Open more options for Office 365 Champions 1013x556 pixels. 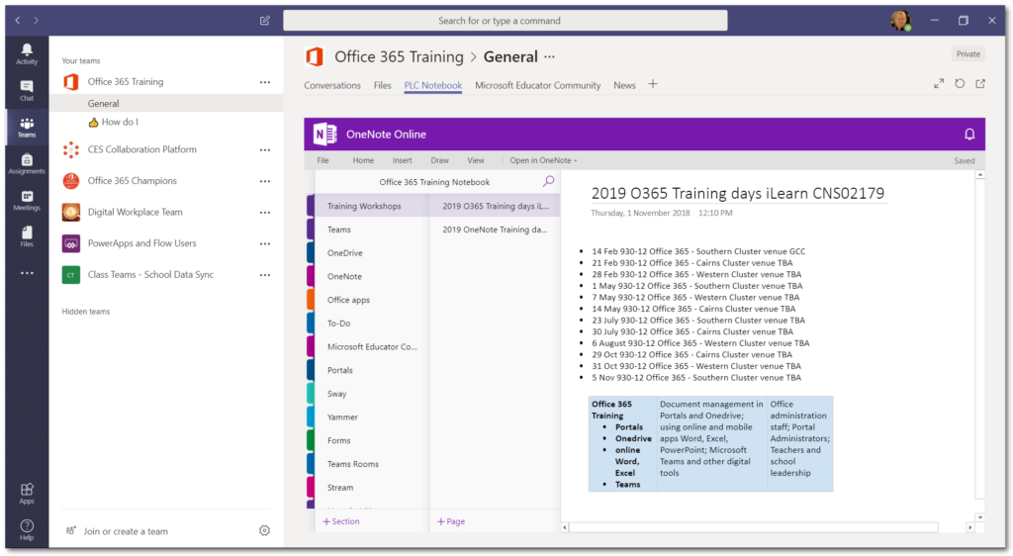tap(265, 181)
